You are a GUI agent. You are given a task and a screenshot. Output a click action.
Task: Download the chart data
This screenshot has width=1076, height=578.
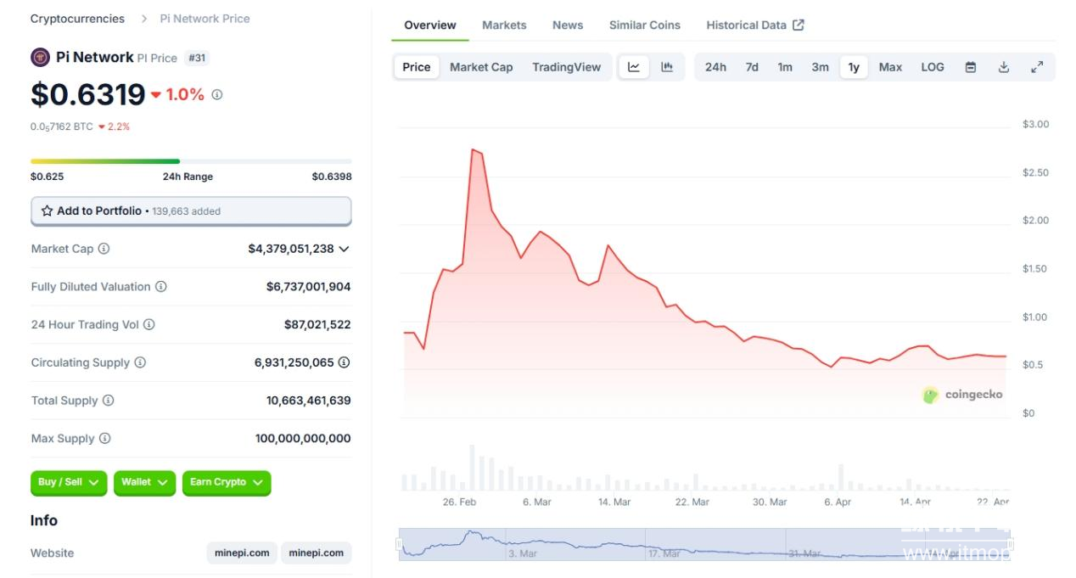[x=1004, y=67]
